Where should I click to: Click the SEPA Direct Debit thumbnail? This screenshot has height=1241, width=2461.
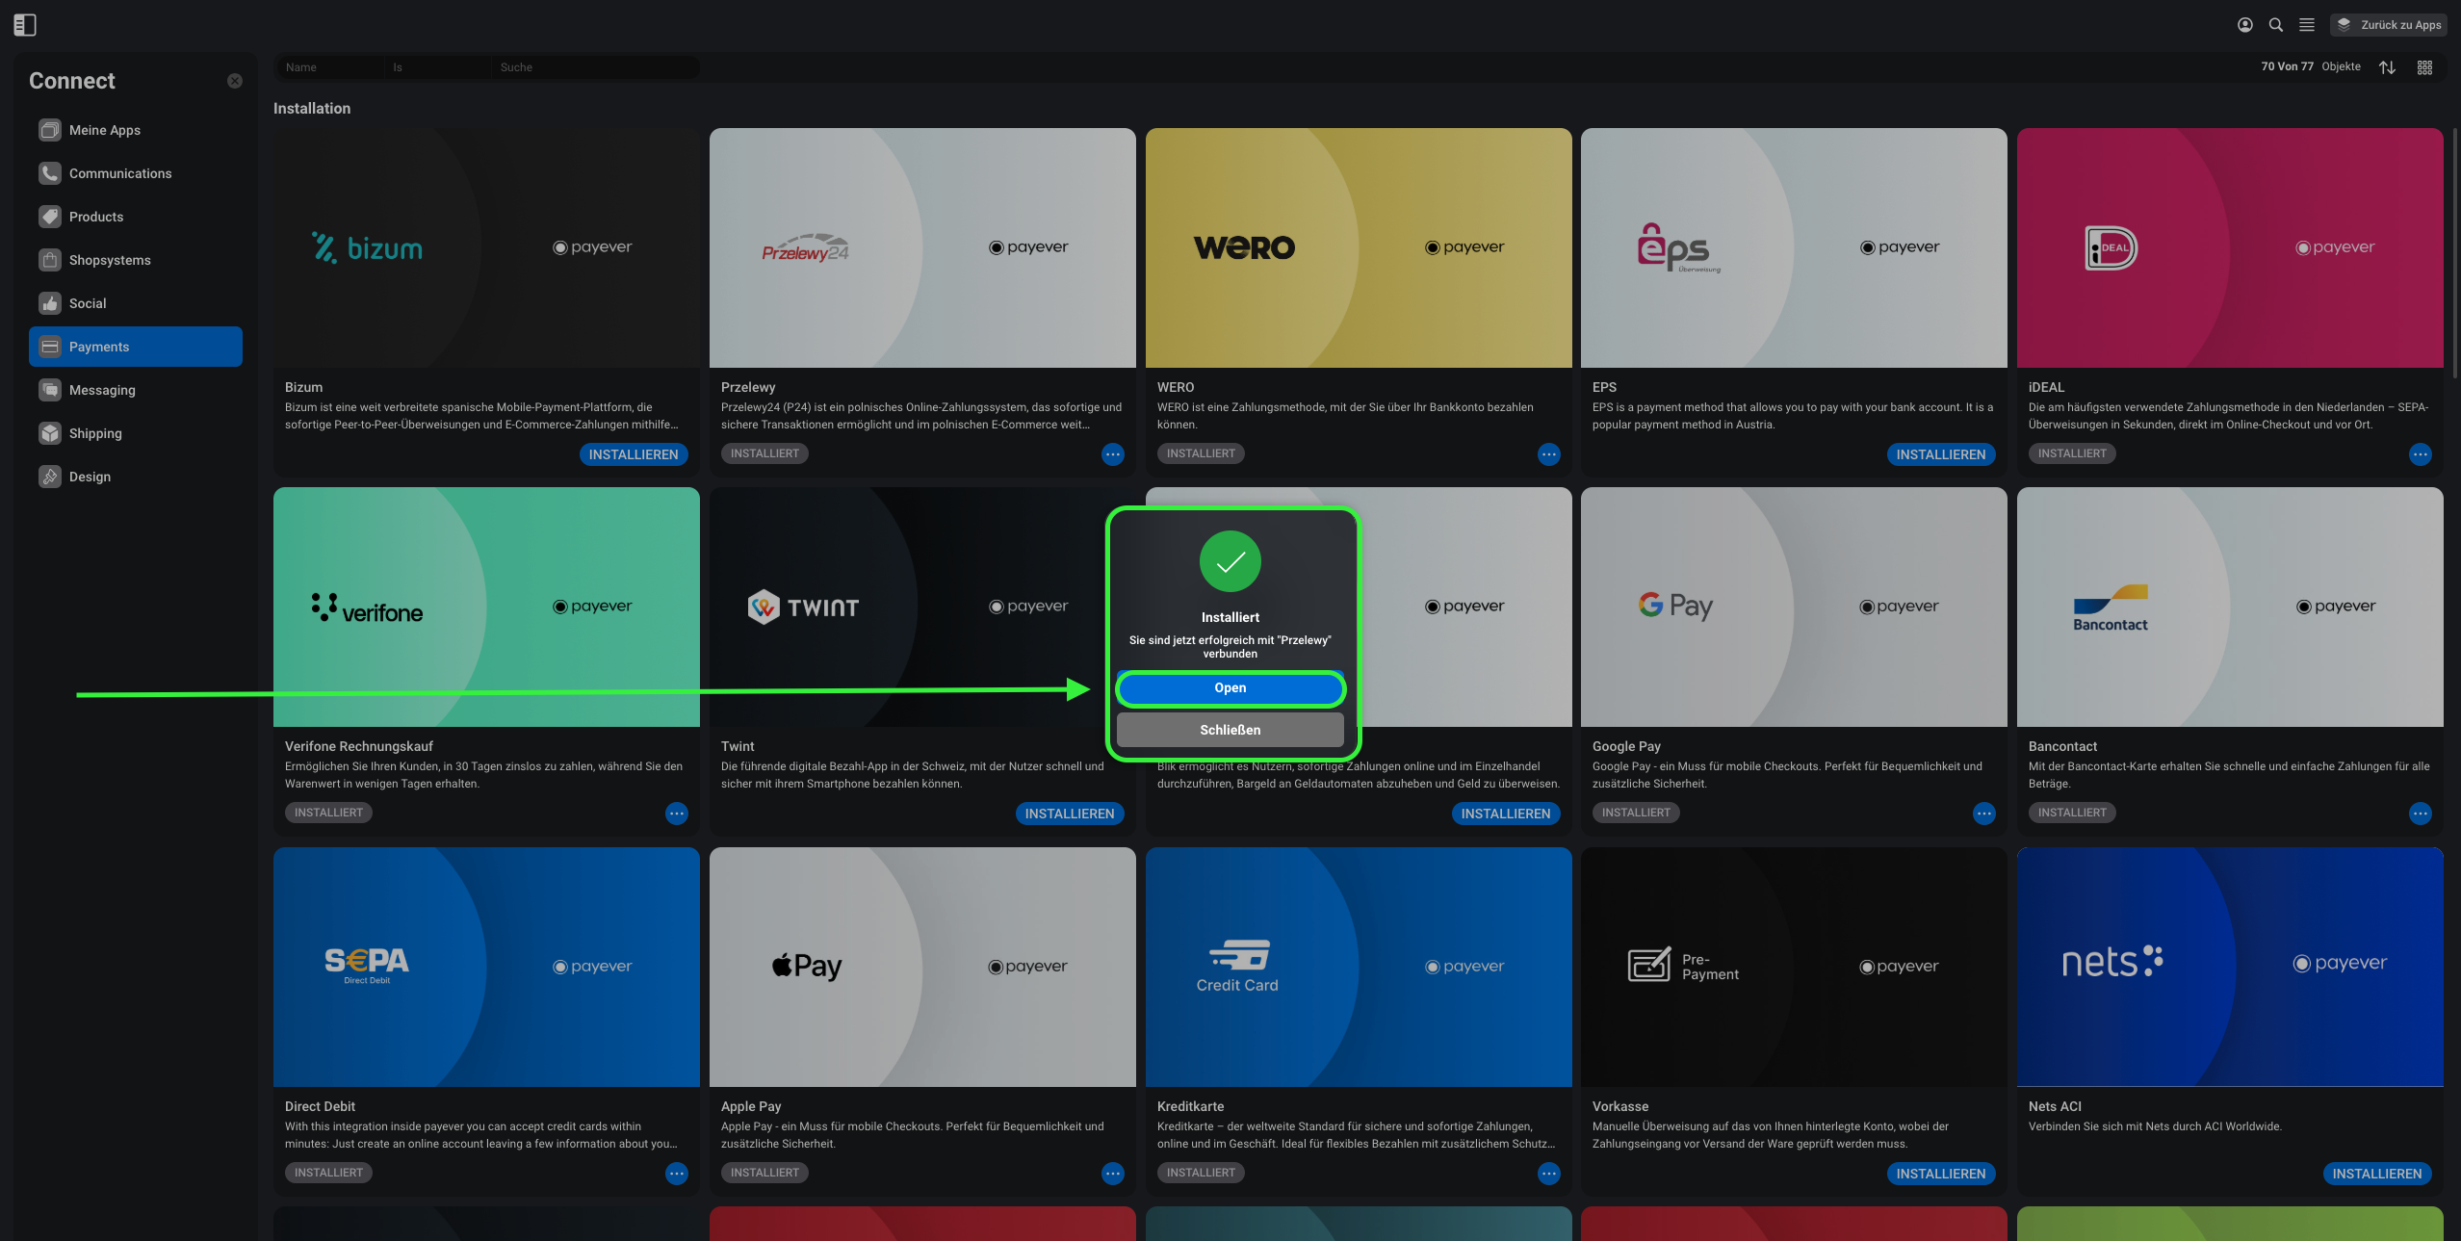(x=486, y=967)
